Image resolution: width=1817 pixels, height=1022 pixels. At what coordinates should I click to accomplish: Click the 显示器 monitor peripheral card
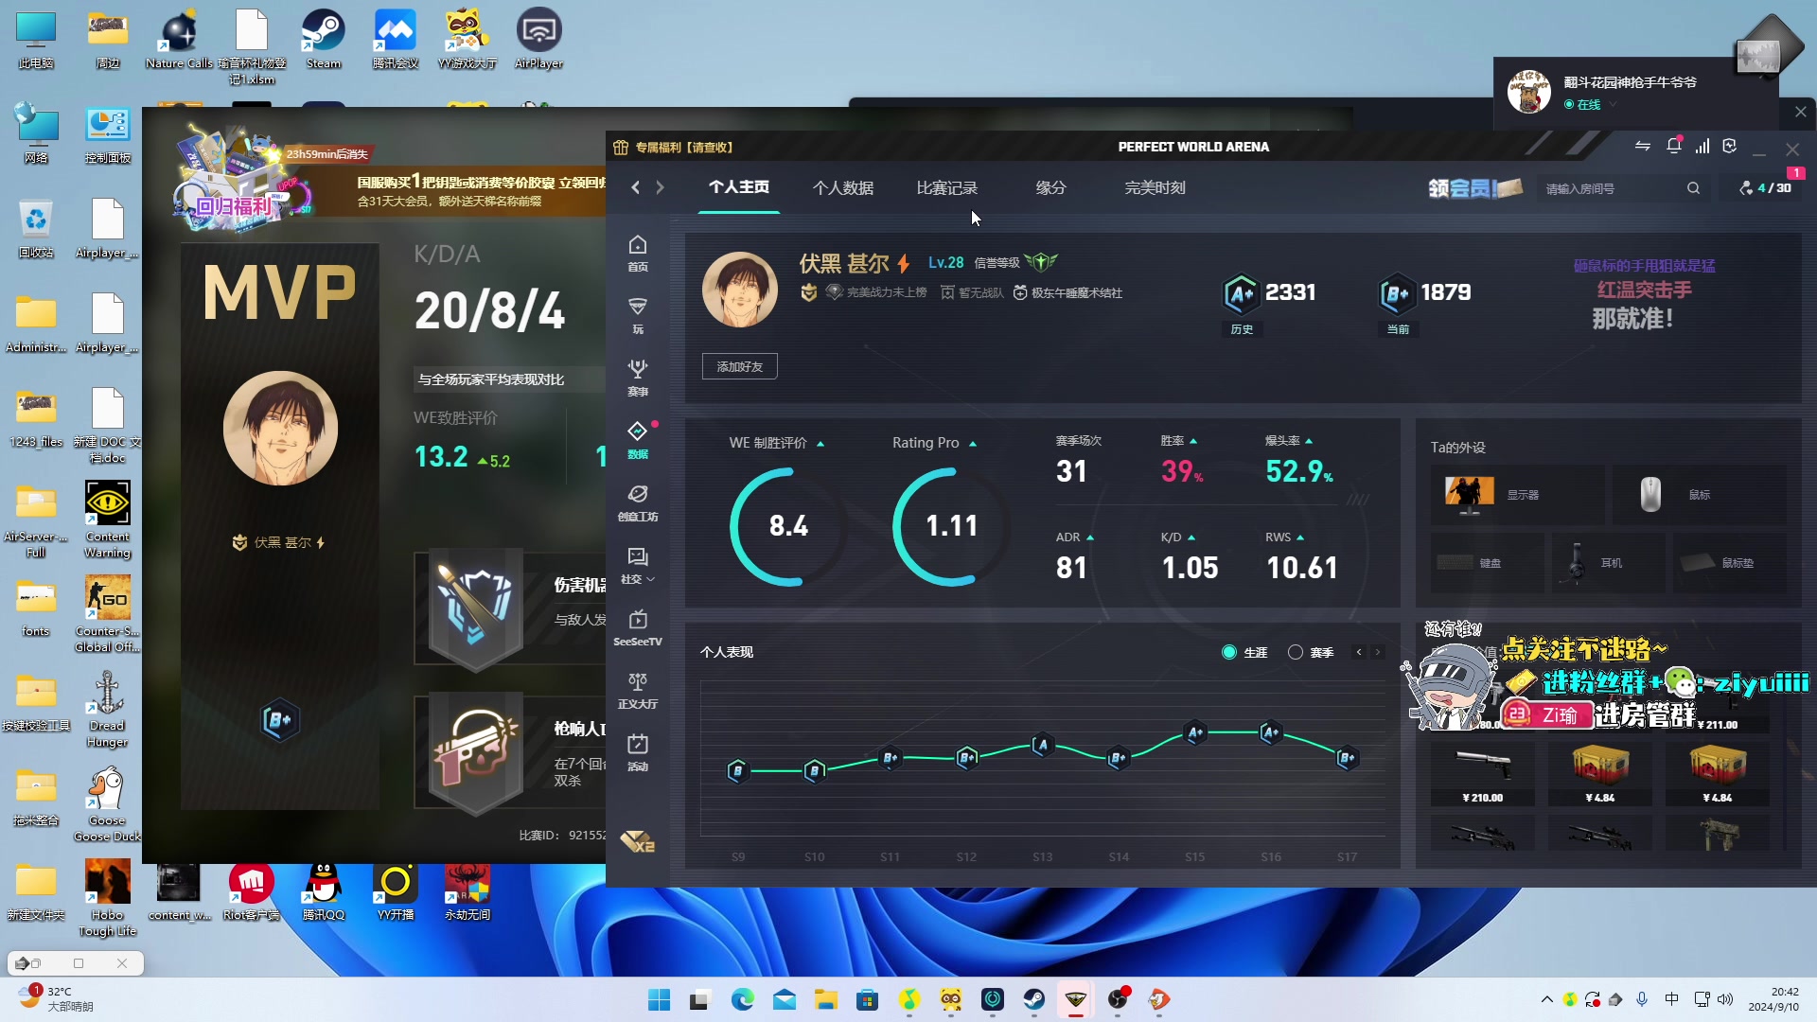click(1518, 495)
